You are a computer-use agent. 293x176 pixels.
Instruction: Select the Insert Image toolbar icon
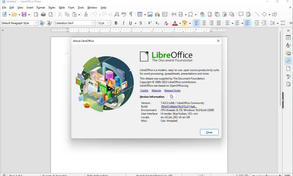tap(150, 14)
